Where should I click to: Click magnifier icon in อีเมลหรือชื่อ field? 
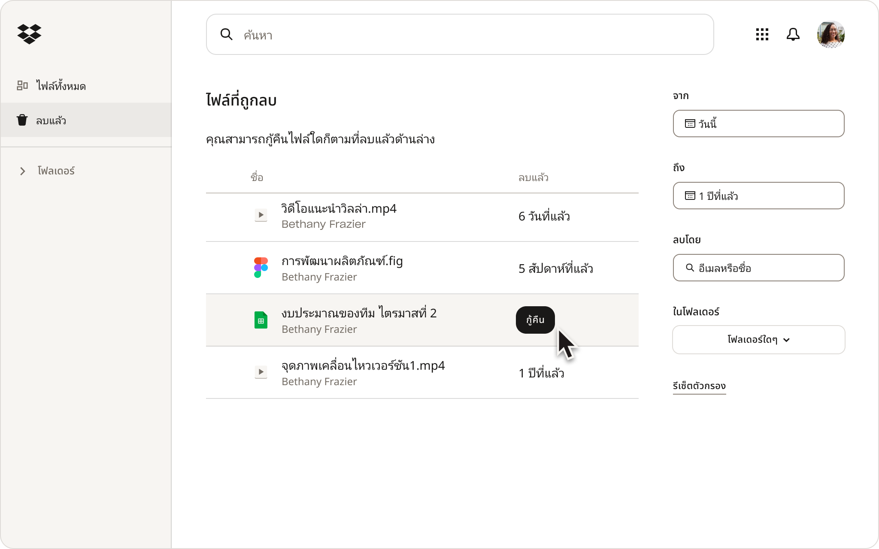pyautogui.click(x=690, y=268)
